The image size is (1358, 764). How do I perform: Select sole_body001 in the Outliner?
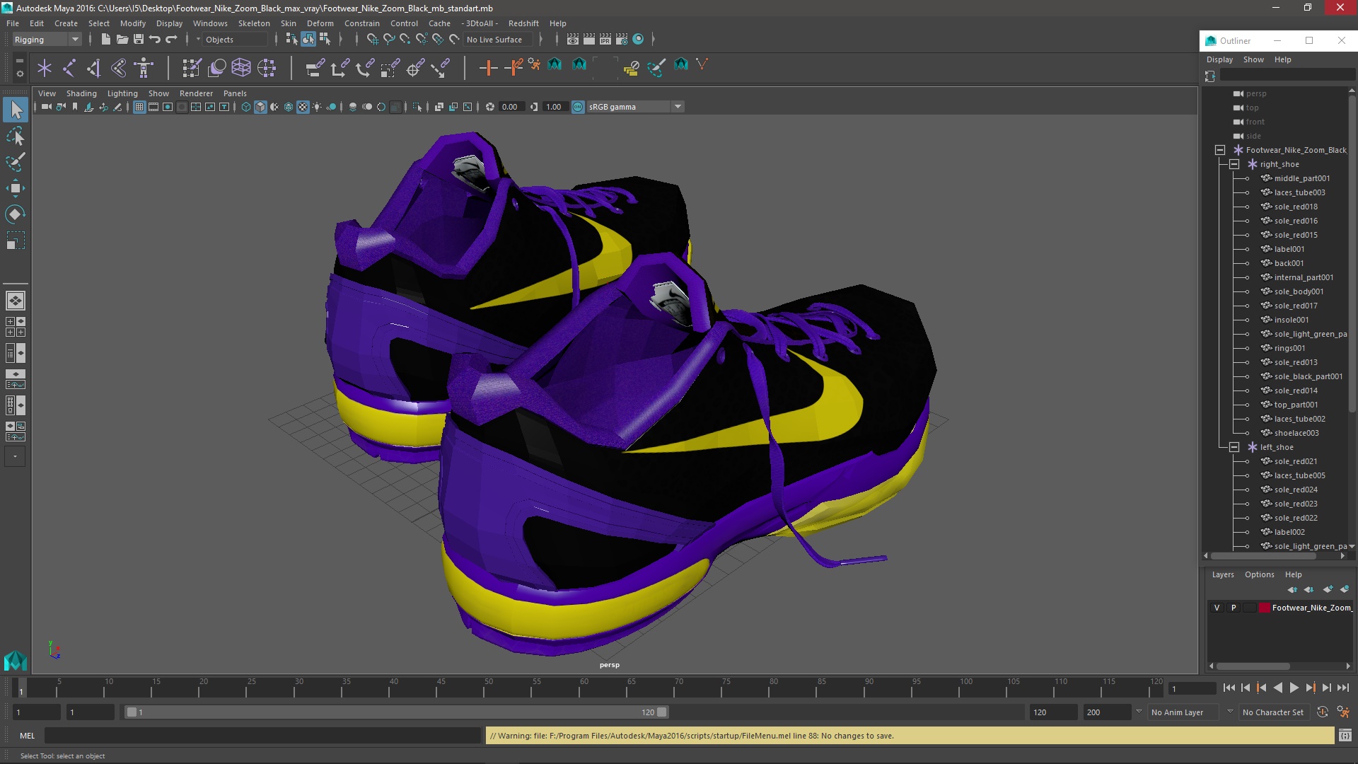pyautogui.click(x=1299, y=291)
